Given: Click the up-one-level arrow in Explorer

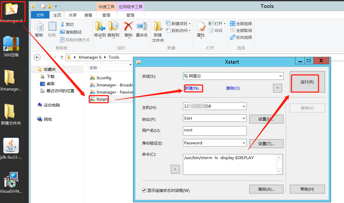Looking at the screenshot, I should click(62, 57).
